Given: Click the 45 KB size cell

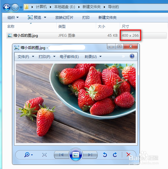Looking at the screenshot, I should pos(112,36).
